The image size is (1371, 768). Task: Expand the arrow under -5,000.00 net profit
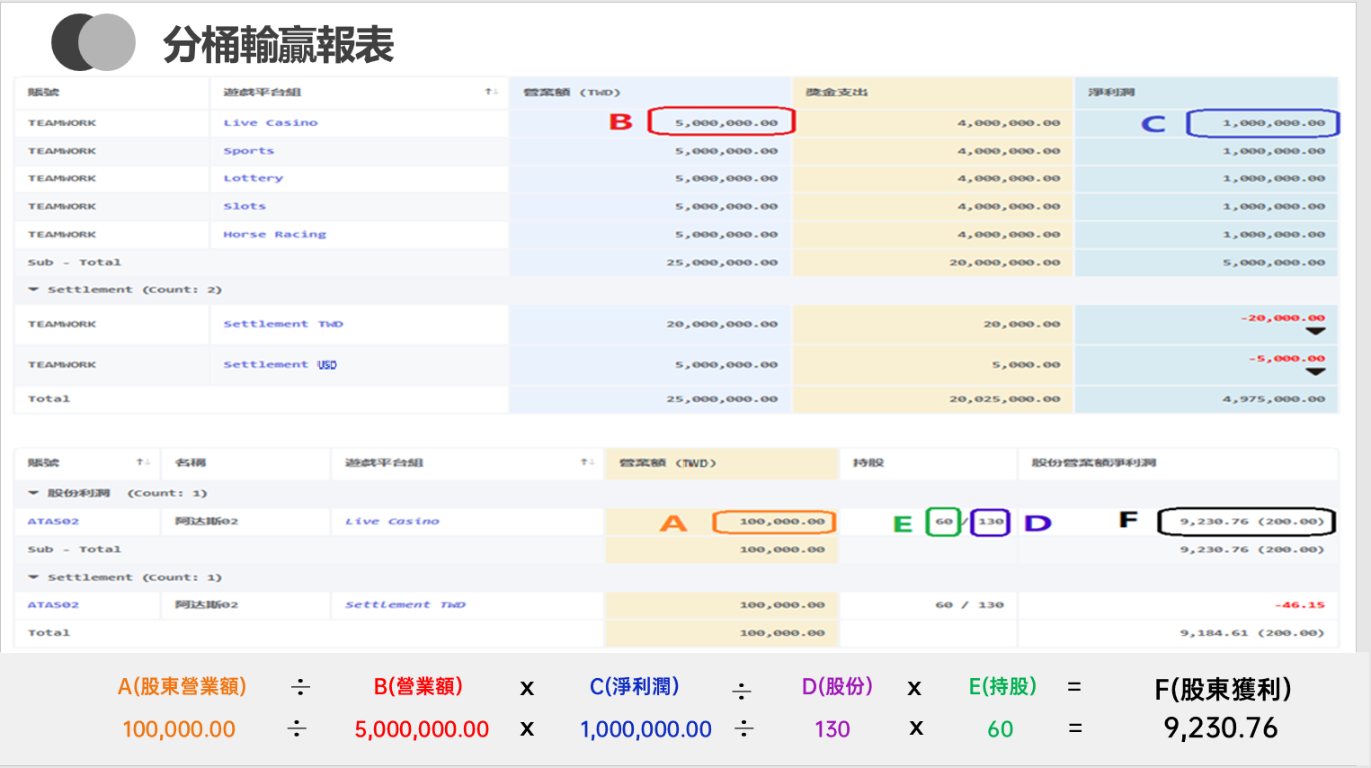[1315, 371]
